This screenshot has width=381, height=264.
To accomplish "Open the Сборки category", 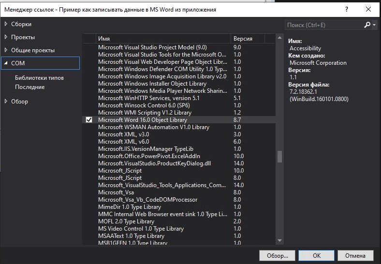I will (x=21, y=24).
